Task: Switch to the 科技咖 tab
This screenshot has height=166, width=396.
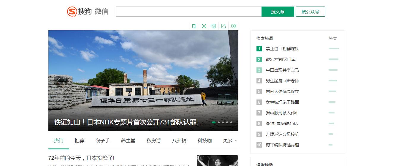Action: tap(205, 140)
